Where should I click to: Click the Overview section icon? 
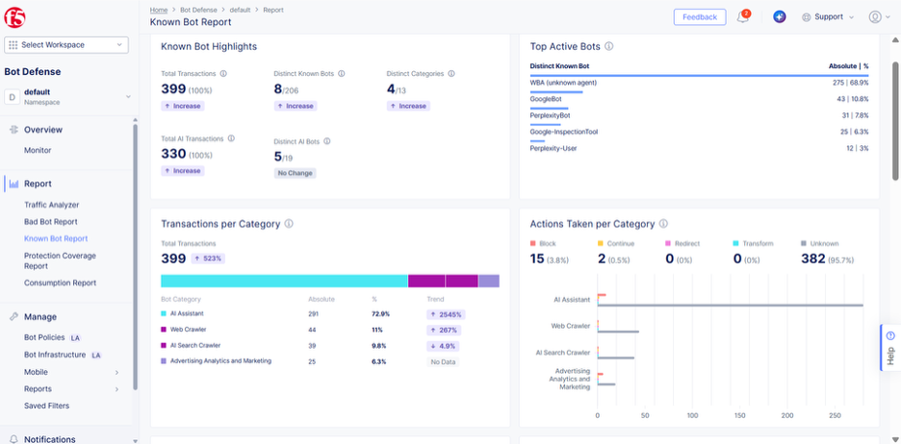tap(13, 130)
